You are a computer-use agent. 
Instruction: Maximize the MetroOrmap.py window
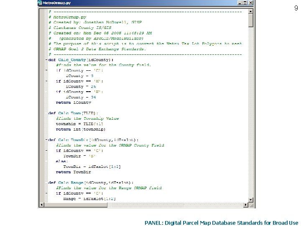pos(245,3)
